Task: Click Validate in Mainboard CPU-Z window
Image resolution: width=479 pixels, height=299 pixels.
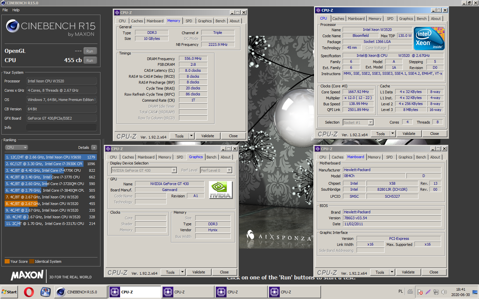Action: coord(408,272)
